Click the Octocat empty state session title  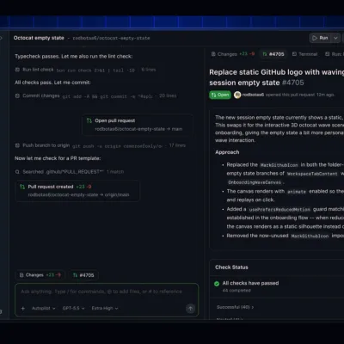39,38
